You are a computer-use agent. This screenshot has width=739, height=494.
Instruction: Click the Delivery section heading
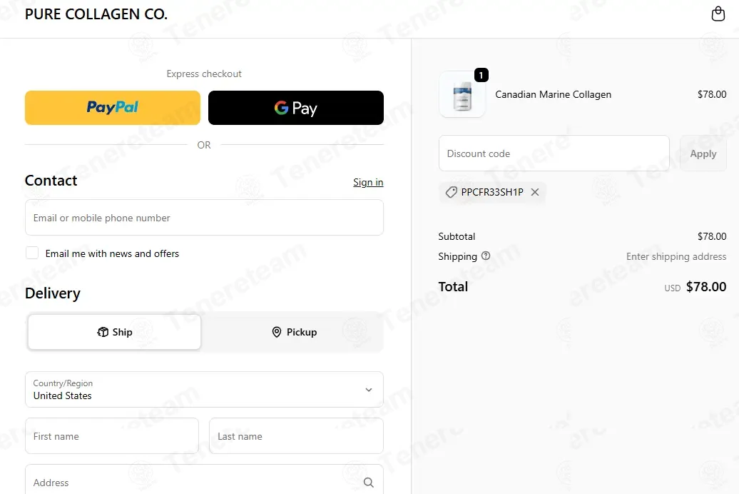click(x=52, y=293)
